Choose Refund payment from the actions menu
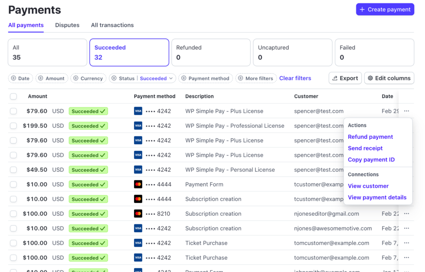 pos(370,137)
